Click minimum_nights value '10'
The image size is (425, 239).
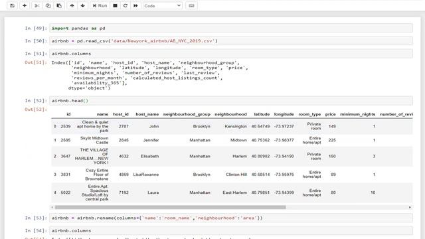[x=373, y=193]
